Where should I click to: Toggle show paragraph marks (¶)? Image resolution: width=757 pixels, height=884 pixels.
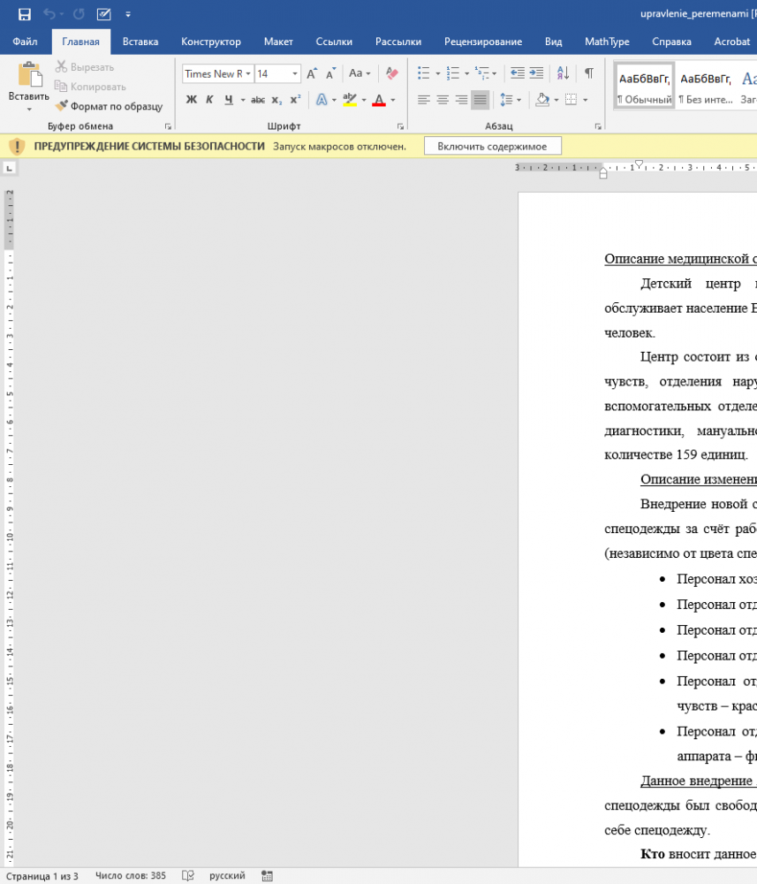(588, 72)
